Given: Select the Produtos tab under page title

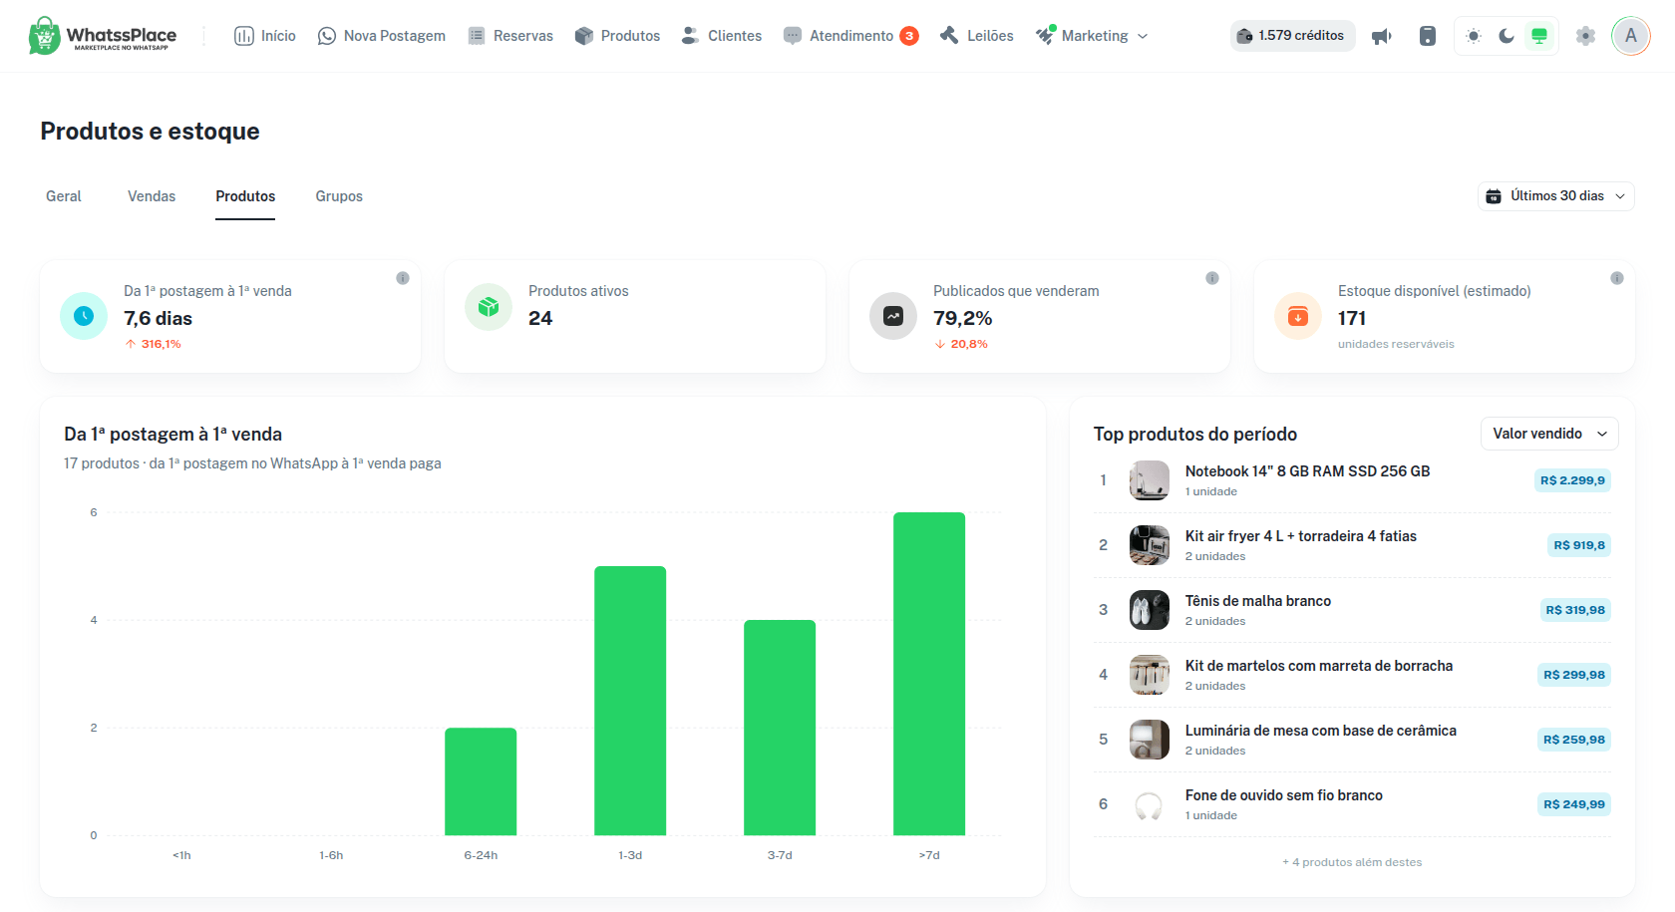Looking at the screenshot, I should (x=245, y=196).
